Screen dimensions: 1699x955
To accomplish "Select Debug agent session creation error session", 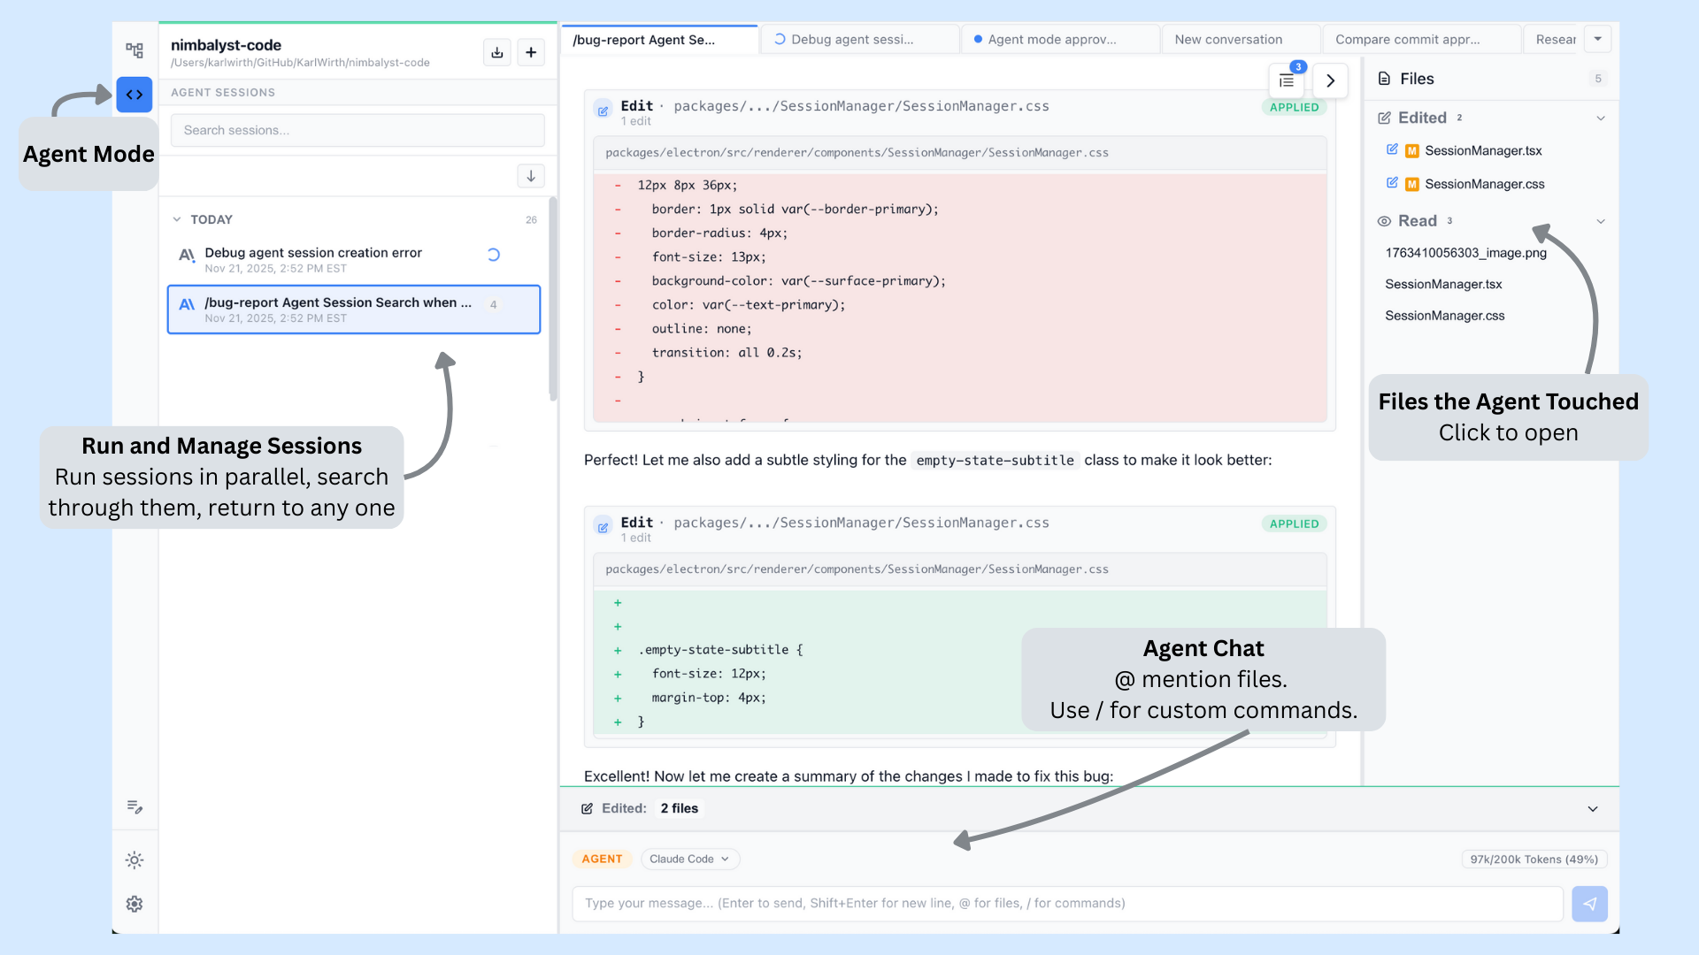I will pyautogui.click(x=313, y=253).
